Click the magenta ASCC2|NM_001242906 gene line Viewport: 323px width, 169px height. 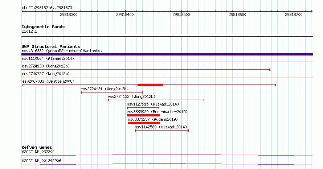tap(167, 164)
